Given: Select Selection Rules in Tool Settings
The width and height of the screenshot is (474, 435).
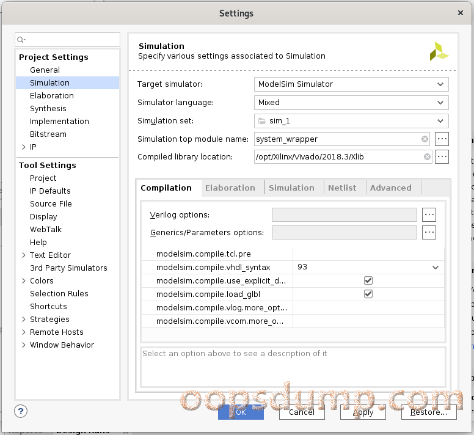Looking at the screenshot, I should pos(59,293).
